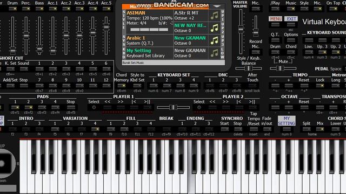This screenshot has height=194, width=346.
Task: Open My Setting Keyboard Set Library
Action: 149,53
